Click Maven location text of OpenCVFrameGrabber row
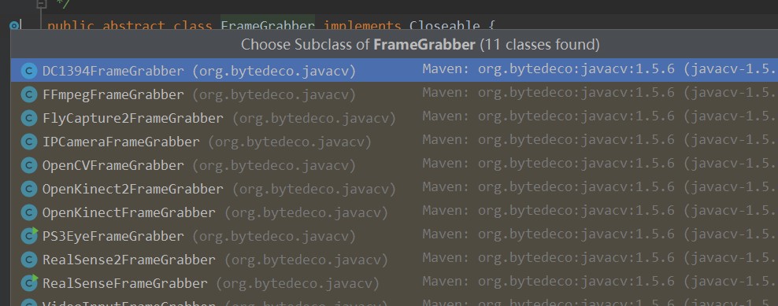The width and height of the screenshot is (778, 306). coord(600,163)
